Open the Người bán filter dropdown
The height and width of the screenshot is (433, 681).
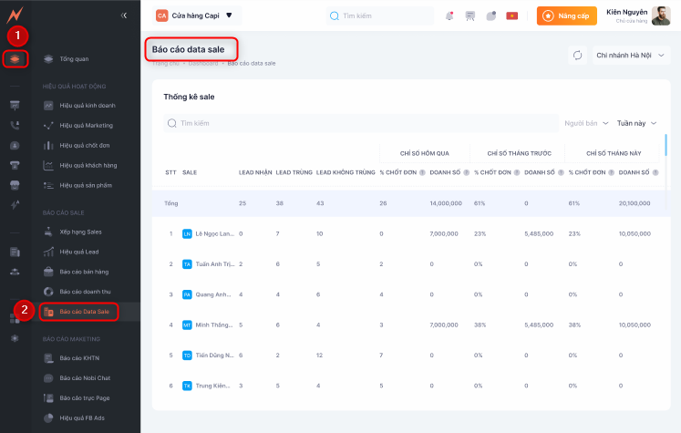click(x=585, y=123)
